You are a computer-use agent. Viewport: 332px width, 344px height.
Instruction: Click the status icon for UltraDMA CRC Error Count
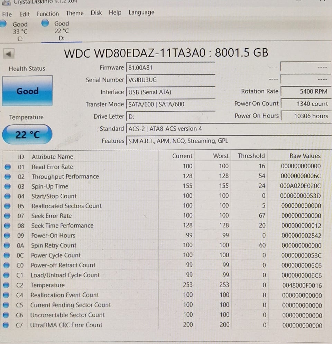6,325
